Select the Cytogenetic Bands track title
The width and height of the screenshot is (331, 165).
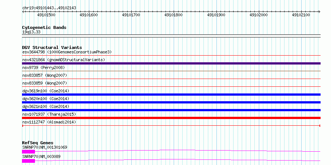(x=44, y=27)
